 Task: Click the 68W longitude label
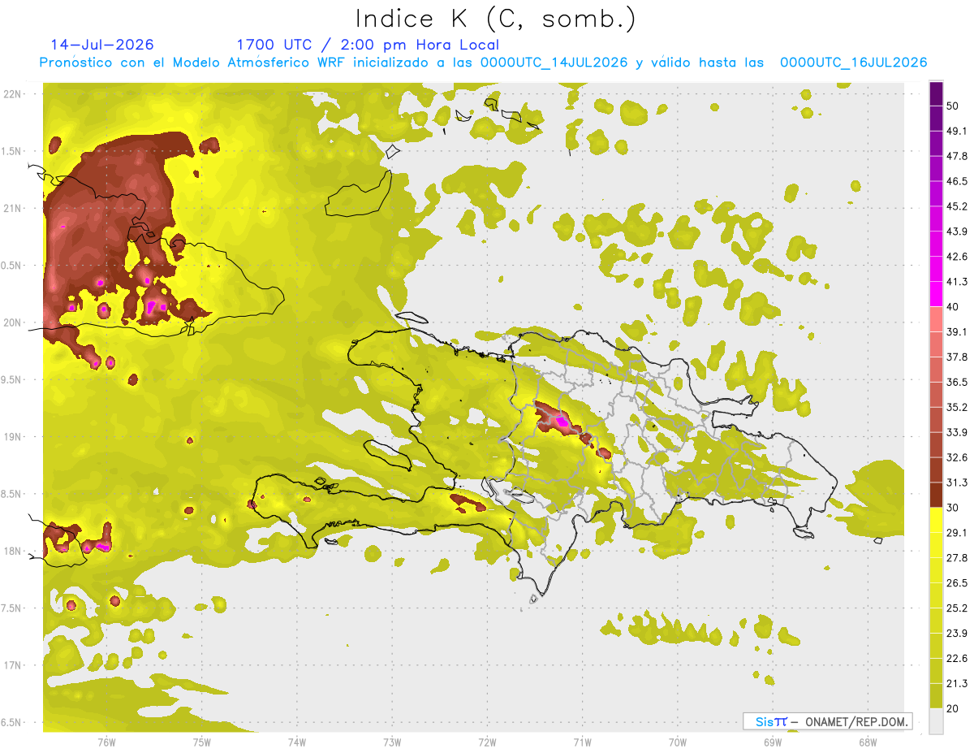(868, 742)
